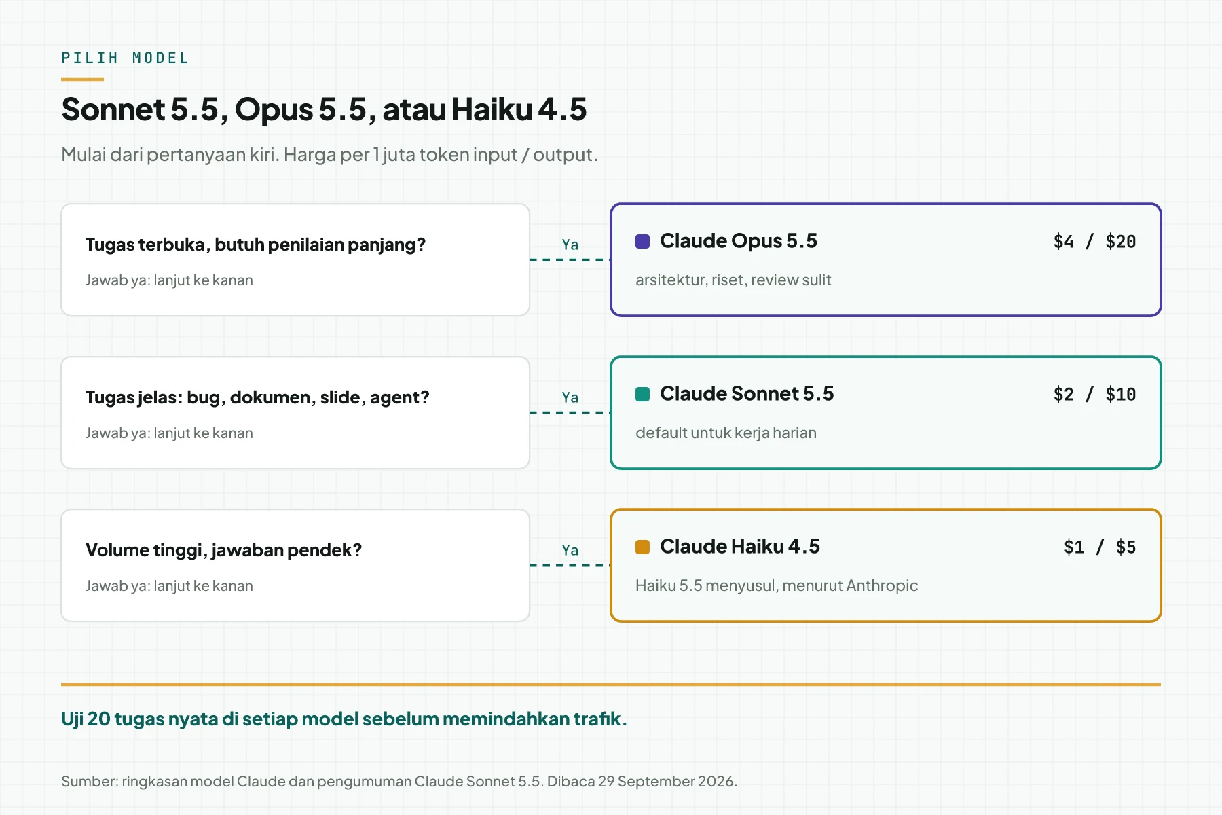Screen dimensions: 1222x815
Task: Click the 'Ya' label leading to Haiku card
Action: (x=570, y=550)
